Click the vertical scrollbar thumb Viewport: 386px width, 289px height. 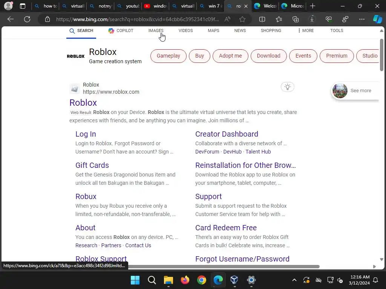point(381,55)
